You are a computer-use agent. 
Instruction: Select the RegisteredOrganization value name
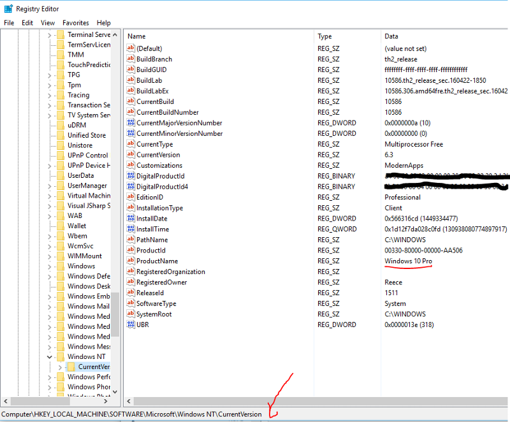(x=171, y=272)
